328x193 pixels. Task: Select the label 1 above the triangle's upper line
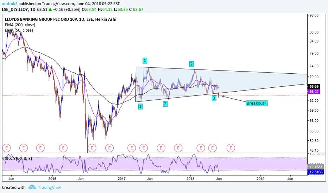145,61
